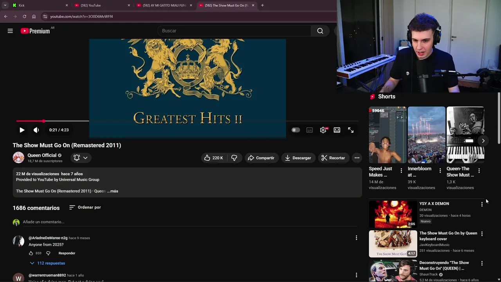Open the Speed Just Makes short thumbnail
Screen dimensions: 501x282
(387, 135)
